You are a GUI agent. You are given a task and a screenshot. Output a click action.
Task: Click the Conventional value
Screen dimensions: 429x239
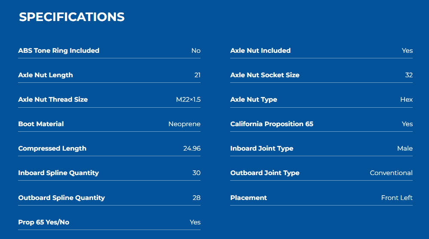(391, 173)
